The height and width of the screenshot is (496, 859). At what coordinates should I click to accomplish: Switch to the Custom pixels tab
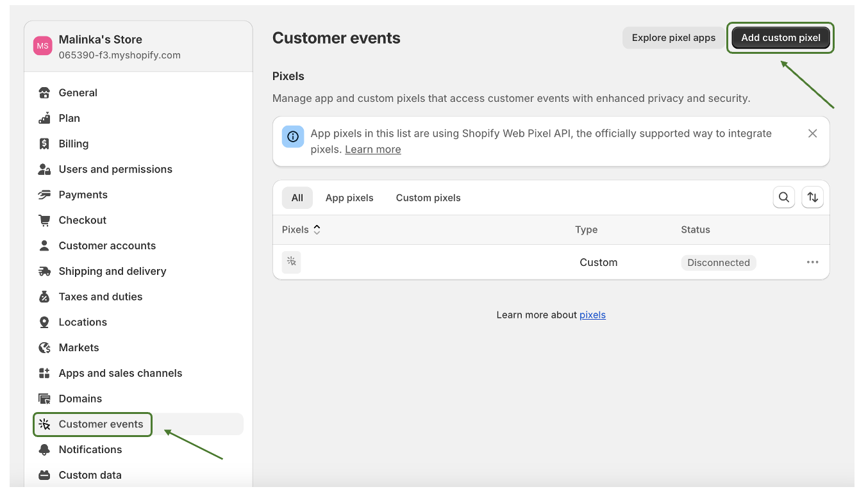tap(428, 198)
